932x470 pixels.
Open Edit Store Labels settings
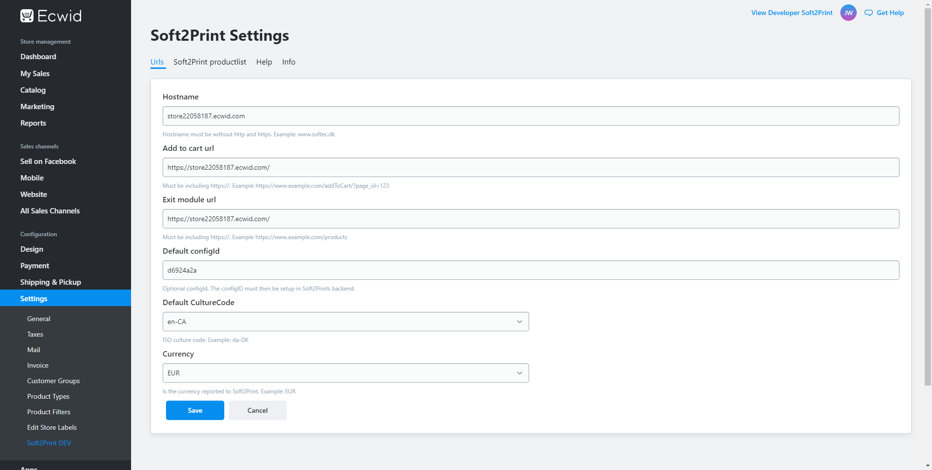click(x=52, y=427)
